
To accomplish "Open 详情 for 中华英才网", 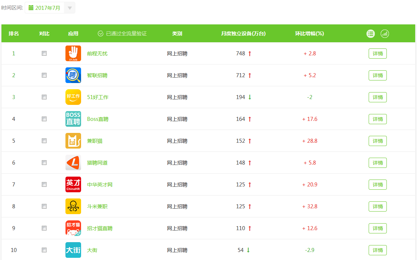I will pyautogui.click(x=378, y=185).
